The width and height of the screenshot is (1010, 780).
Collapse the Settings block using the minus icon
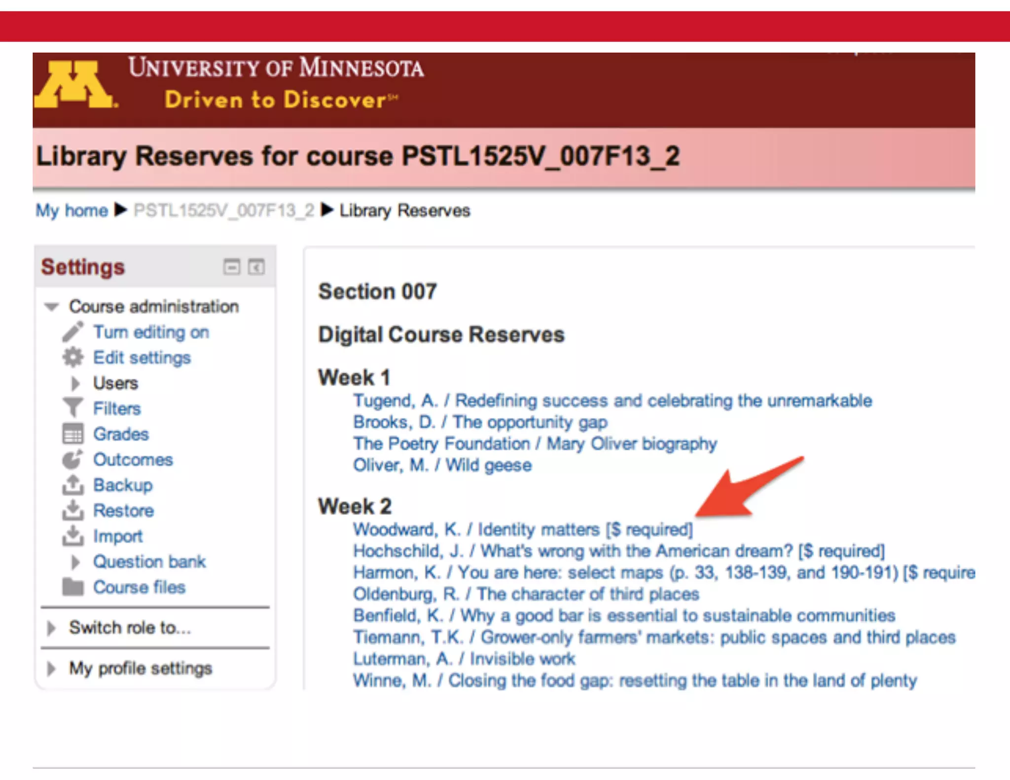click(232, 267)
